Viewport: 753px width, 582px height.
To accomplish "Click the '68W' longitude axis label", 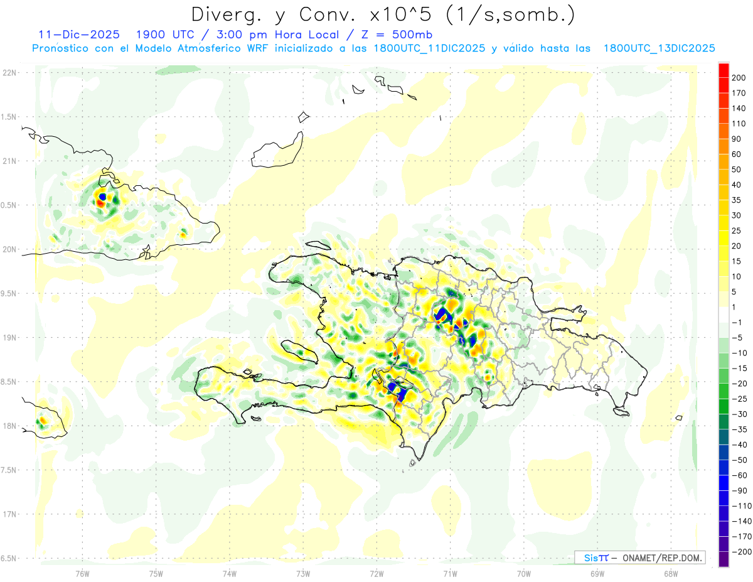I will click(671, 573).
